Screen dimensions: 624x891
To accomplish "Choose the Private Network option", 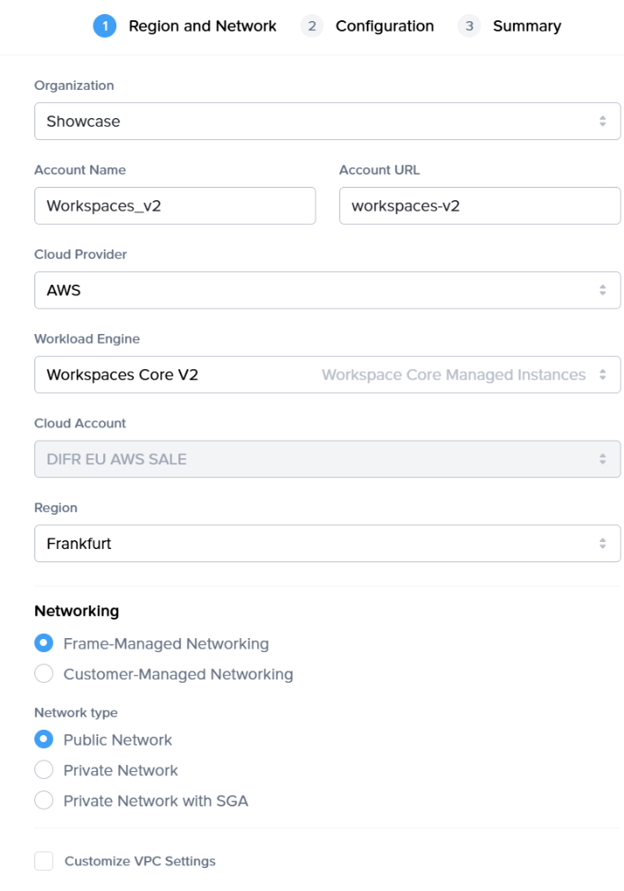I will tap(44, 770).
